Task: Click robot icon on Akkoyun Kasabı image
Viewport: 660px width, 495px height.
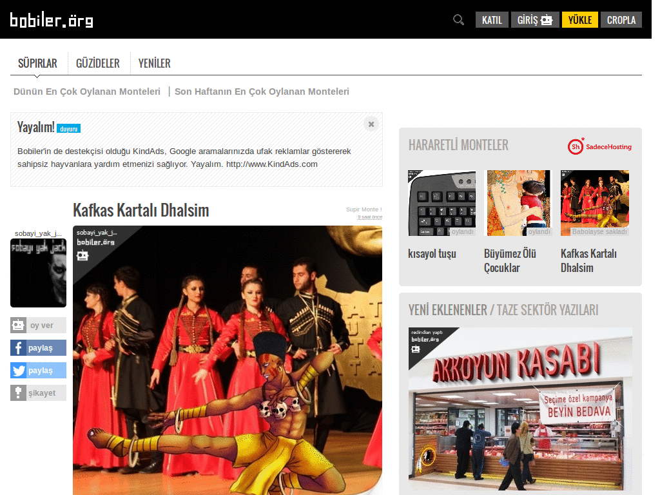Action: click(416, 349)
